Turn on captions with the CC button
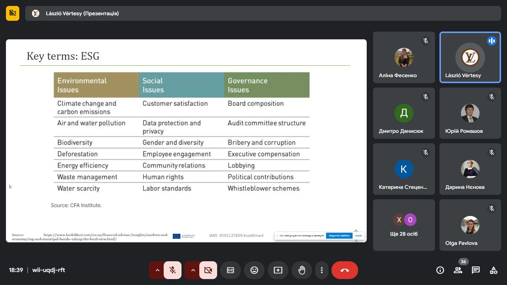Image resolution: width=507 pixels, height=285 pixels. 230,270
